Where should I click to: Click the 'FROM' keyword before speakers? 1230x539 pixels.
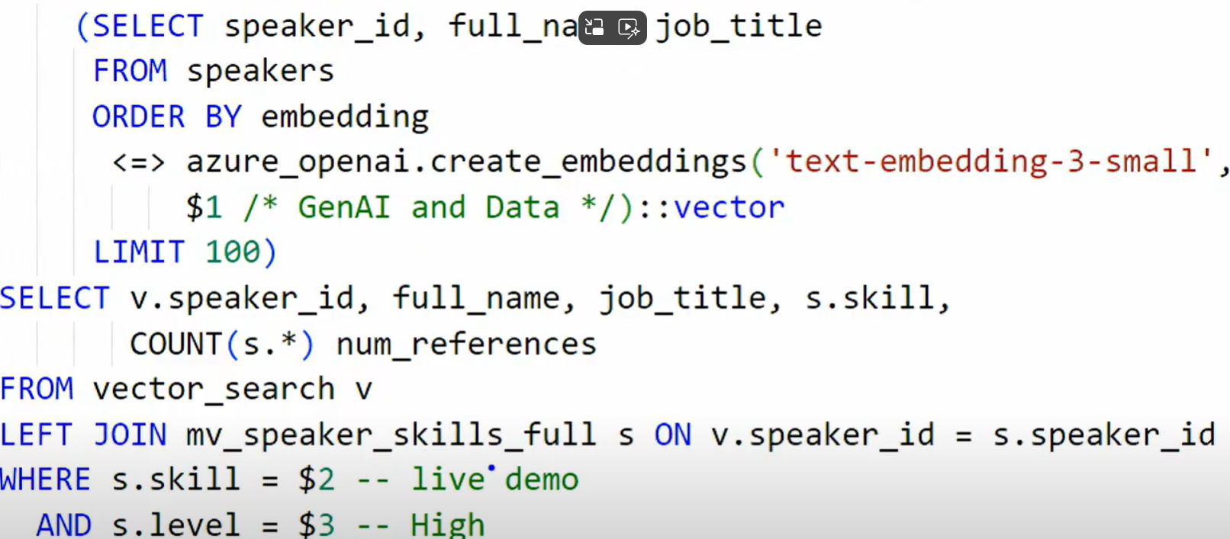130,71
